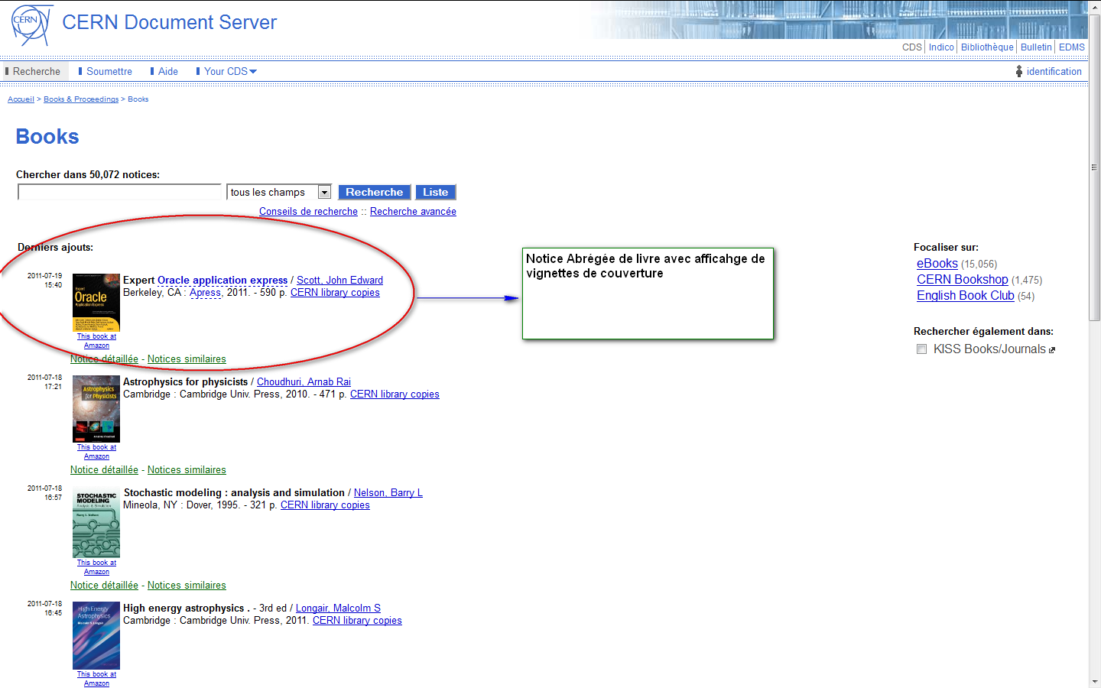Click the page scrollbar down arrow

click(x=1095, y=681)
